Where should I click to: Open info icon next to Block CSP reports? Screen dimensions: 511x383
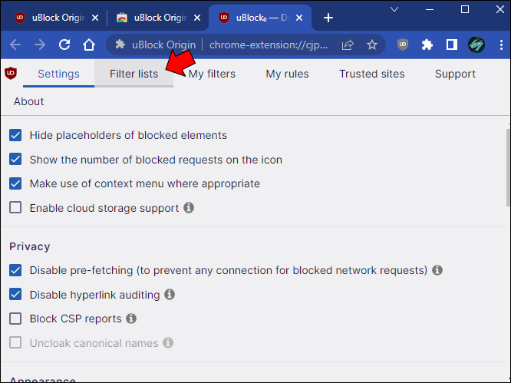[x=131, y=319]
